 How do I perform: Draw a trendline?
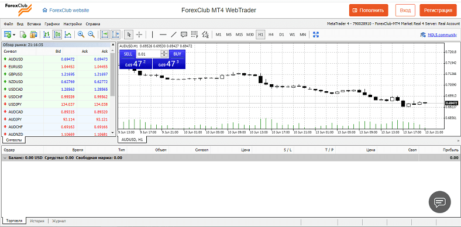(x=174, y=35)
